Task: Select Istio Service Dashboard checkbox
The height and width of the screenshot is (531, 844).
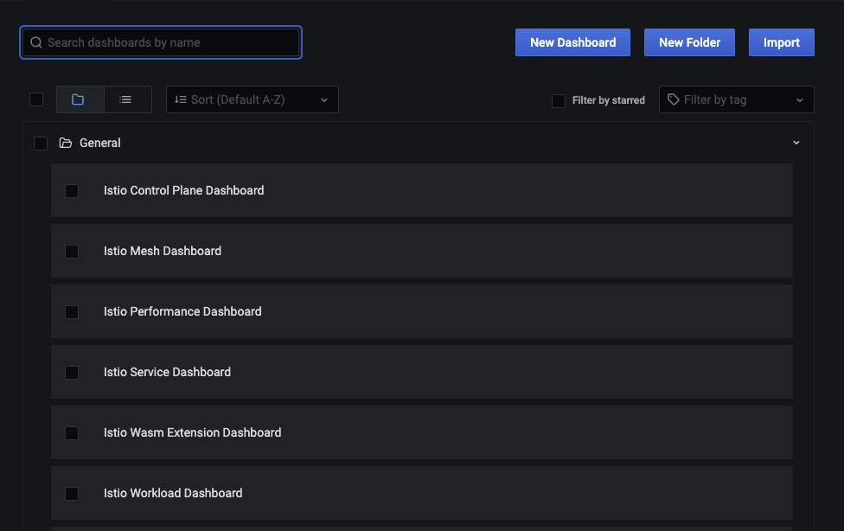Action: click(x=72, y=373)
